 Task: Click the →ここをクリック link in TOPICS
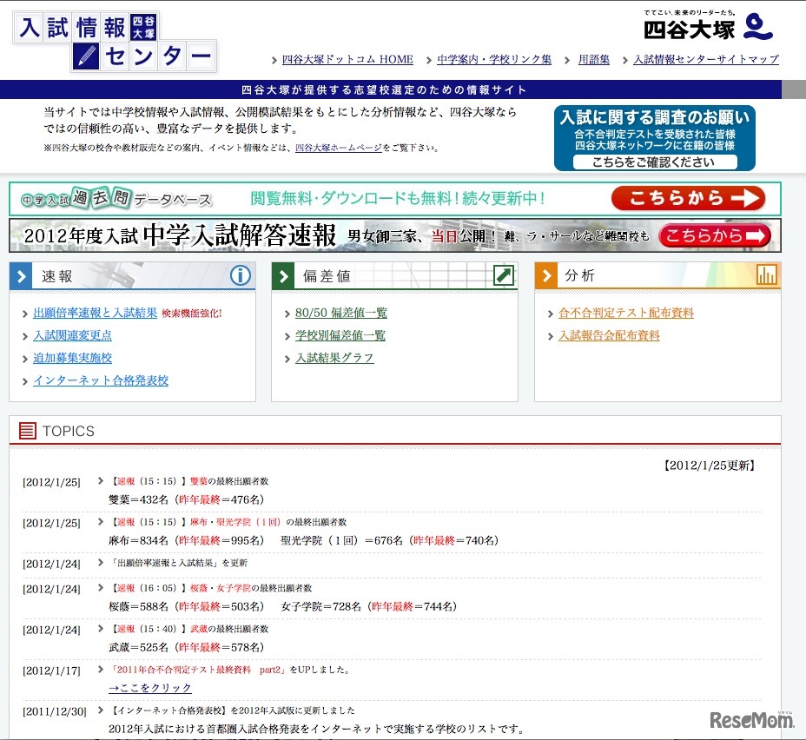tap(150, 688)
